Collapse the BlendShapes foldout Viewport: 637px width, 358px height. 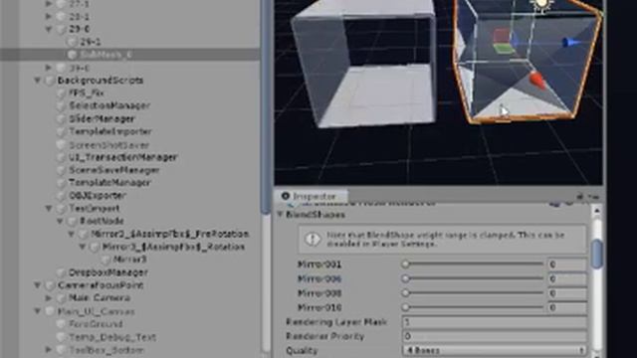pos(281,215)
